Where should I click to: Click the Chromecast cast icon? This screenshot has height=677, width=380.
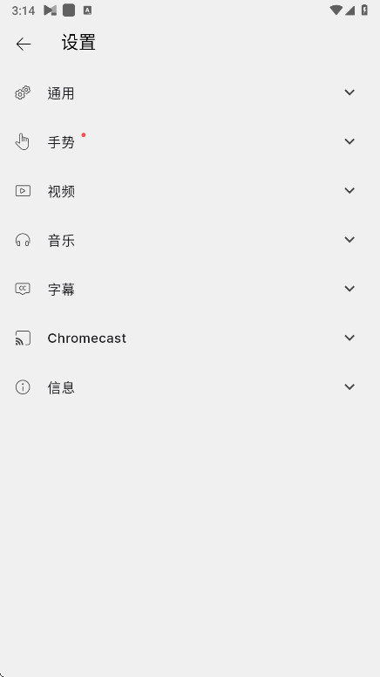(x=23, y=338)
